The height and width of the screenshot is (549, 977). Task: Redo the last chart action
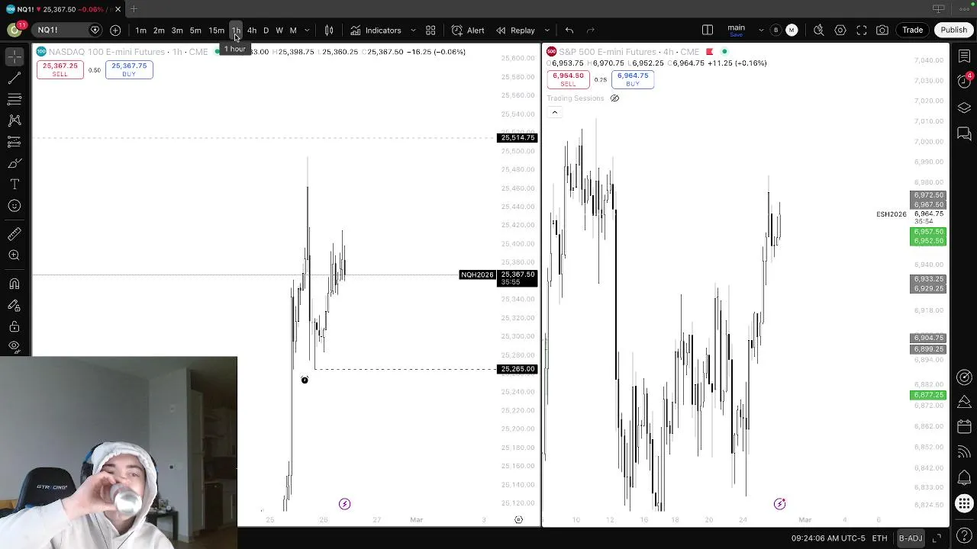tap(591, 30)
